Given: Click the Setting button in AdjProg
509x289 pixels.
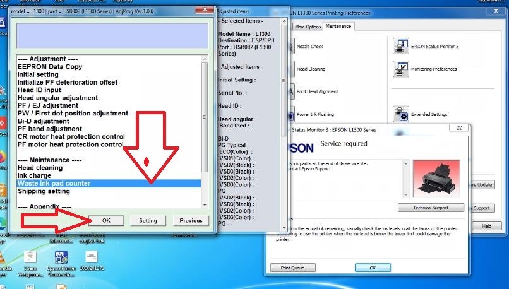Looking at the screenshot, I should (148, 221).
